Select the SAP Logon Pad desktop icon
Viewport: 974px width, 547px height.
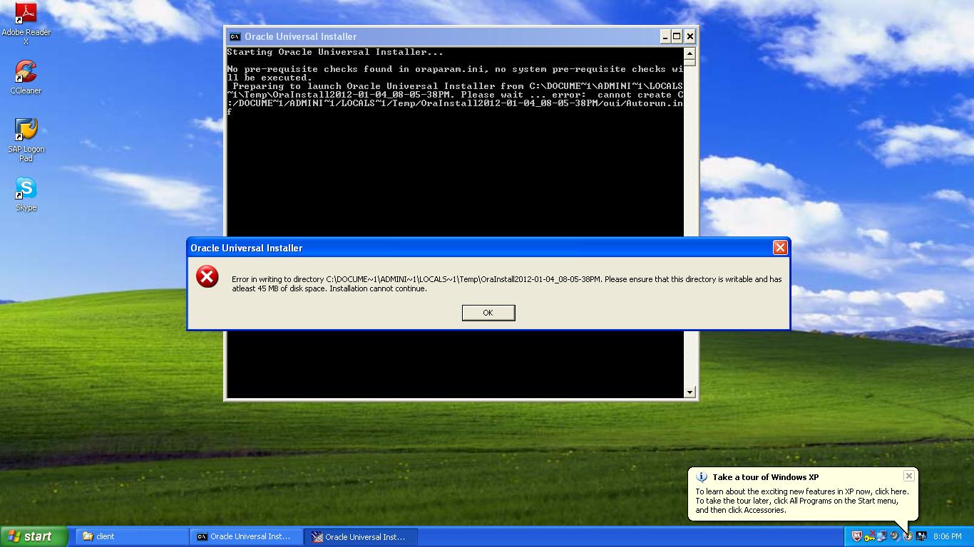26,140
